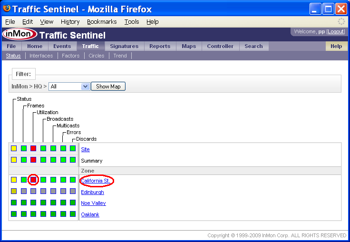350x242 pixels.
Task: Go to the Home tab
Action: (35, 46)
